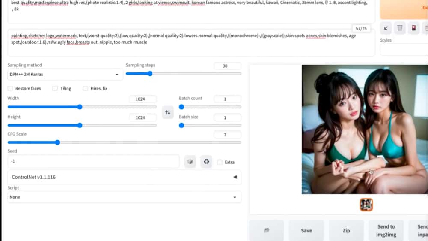Click the Sampling steps slider
Screen dimensions: 428x241
184,74
